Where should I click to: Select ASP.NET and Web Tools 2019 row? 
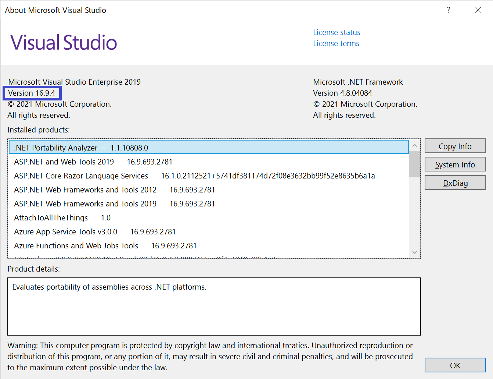[209, 162]
